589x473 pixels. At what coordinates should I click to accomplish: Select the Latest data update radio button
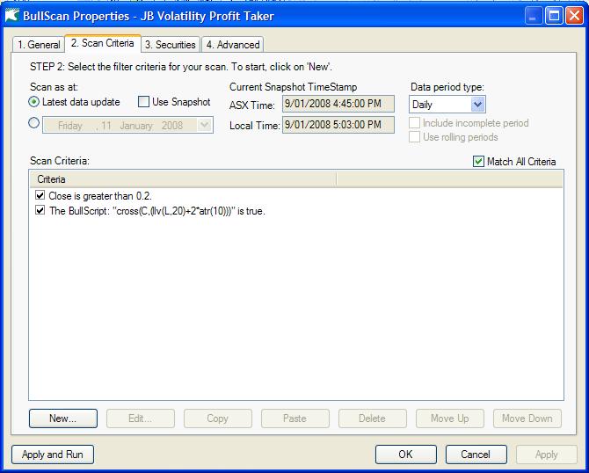click(35, 103)
